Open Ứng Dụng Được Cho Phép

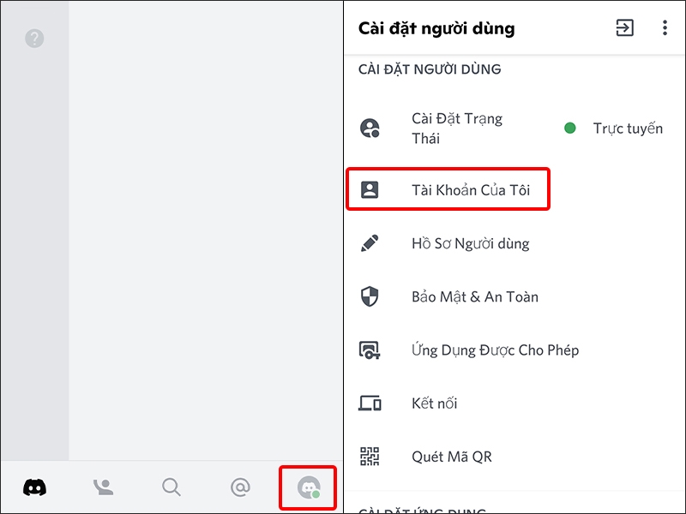click(494, 350)
